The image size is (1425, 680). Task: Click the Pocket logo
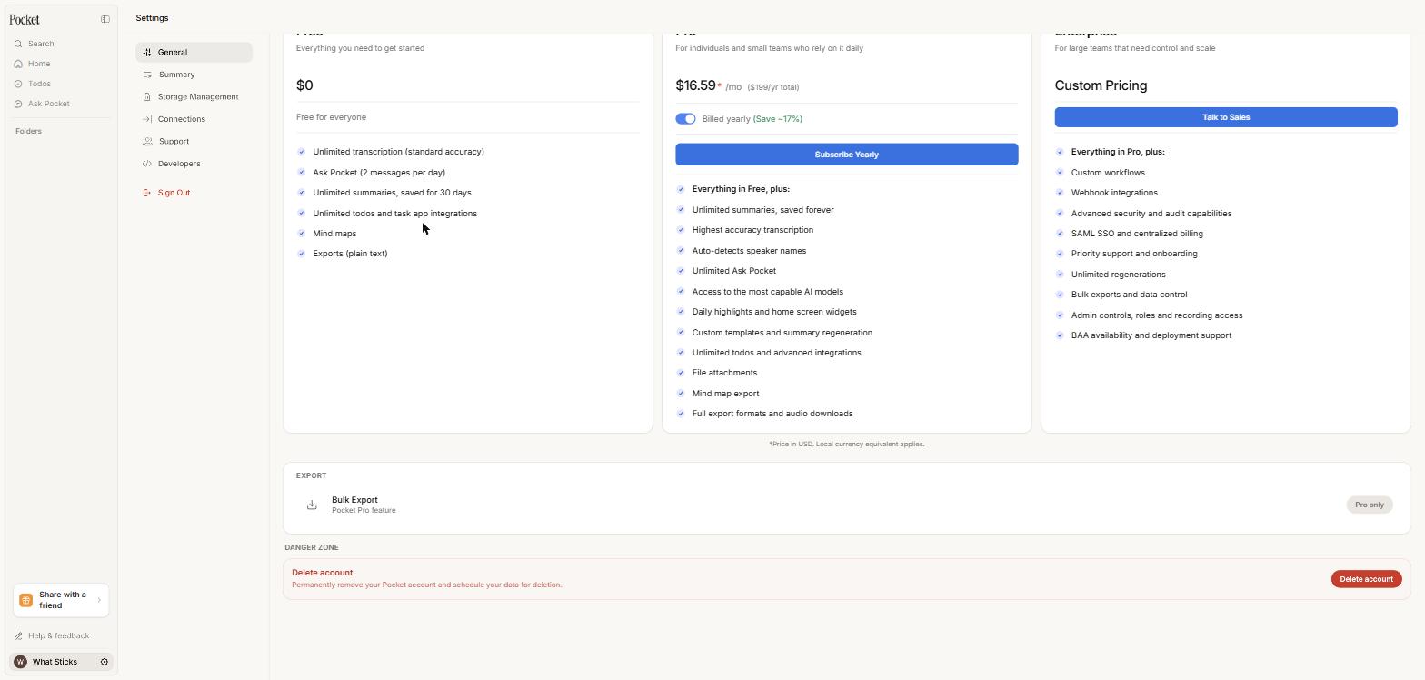25,19
